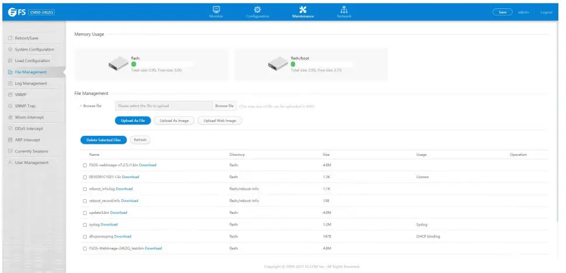Click the Refresh button
This screenshot has height=273, width=566.
tap(140, 140)
